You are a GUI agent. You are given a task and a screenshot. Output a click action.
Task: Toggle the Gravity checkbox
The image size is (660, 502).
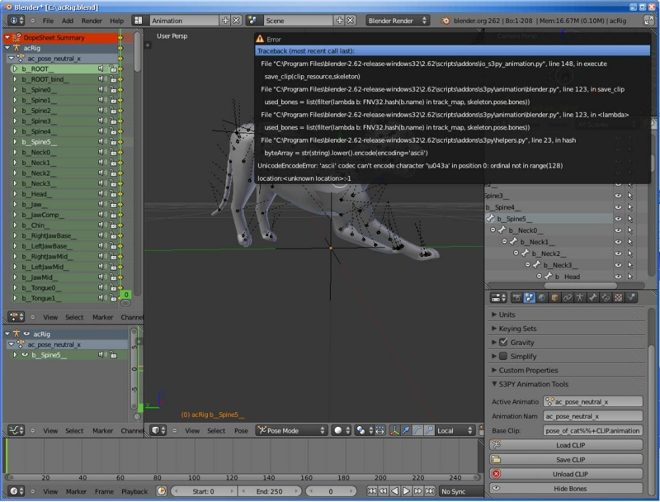(503, 342)
